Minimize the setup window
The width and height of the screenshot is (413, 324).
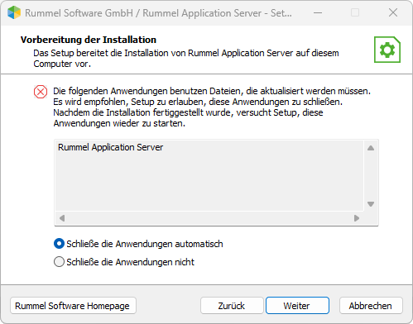[x=318, y=12]
